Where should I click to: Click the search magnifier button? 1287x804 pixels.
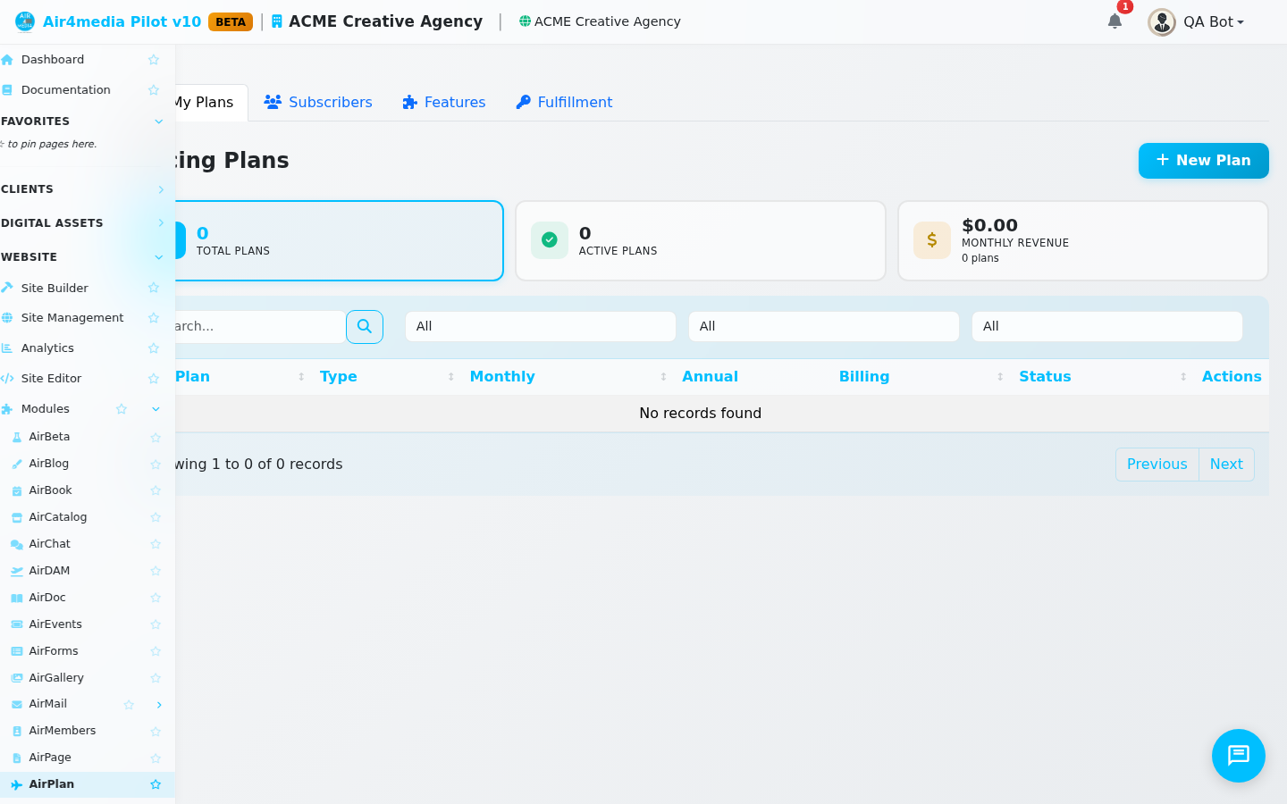pos(365,327)
